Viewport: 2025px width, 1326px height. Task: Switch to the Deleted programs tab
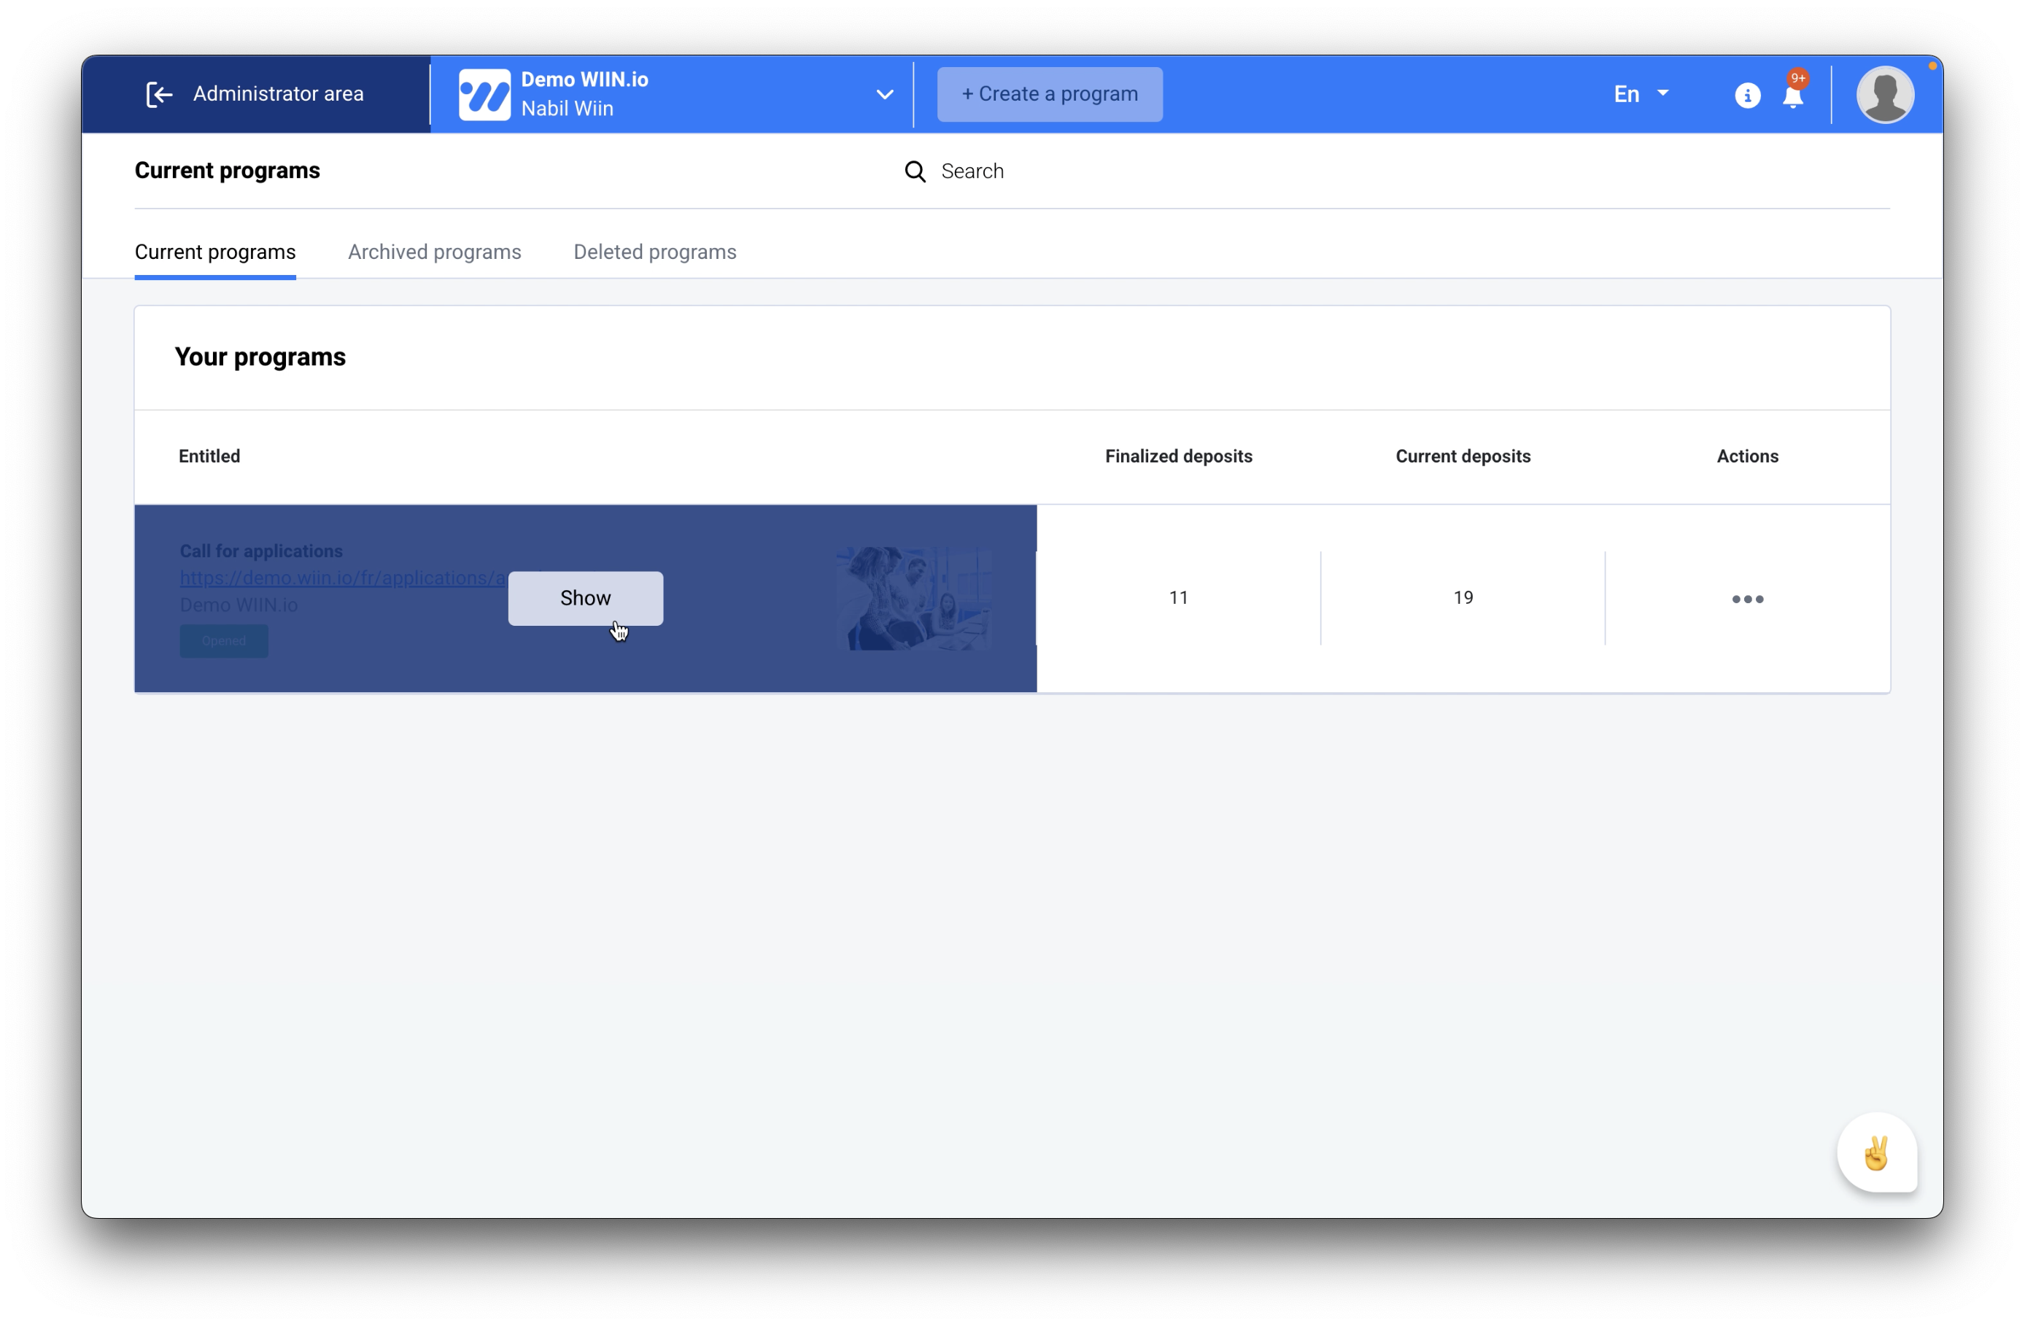[654, 252]
